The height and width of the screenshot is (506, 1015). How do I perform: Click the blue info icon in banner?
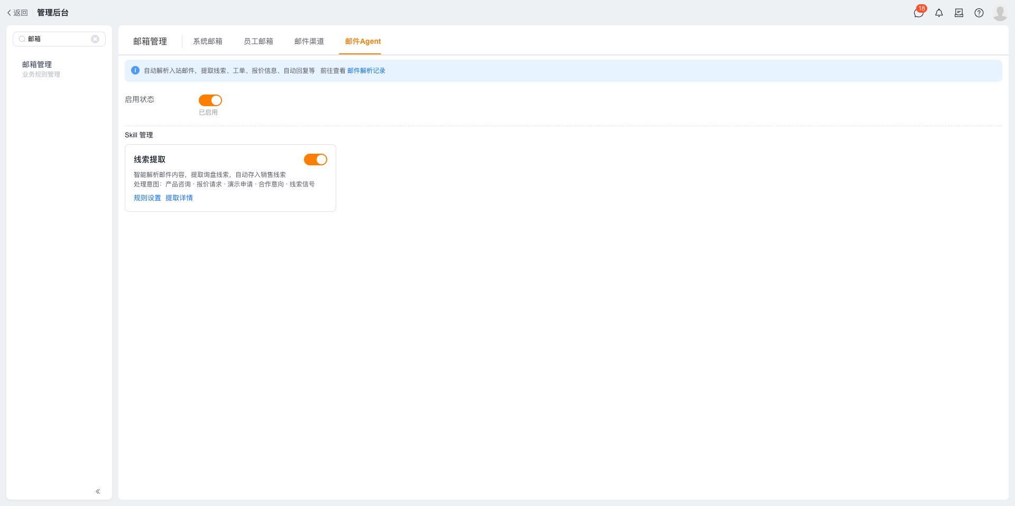[135, 70]
